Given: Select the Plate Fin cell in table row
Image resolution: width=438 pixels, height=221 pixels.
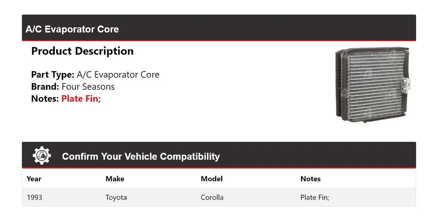Looking at the screenshot, I should click(315, 197).
